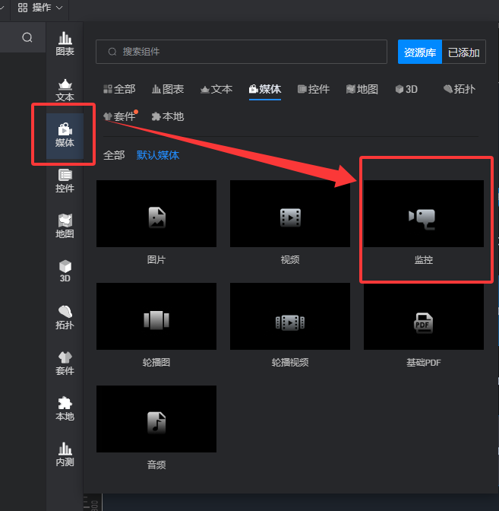
Task: Open the 内测 sidebar category
Action: pyautogui.click(x=65, y=454)
